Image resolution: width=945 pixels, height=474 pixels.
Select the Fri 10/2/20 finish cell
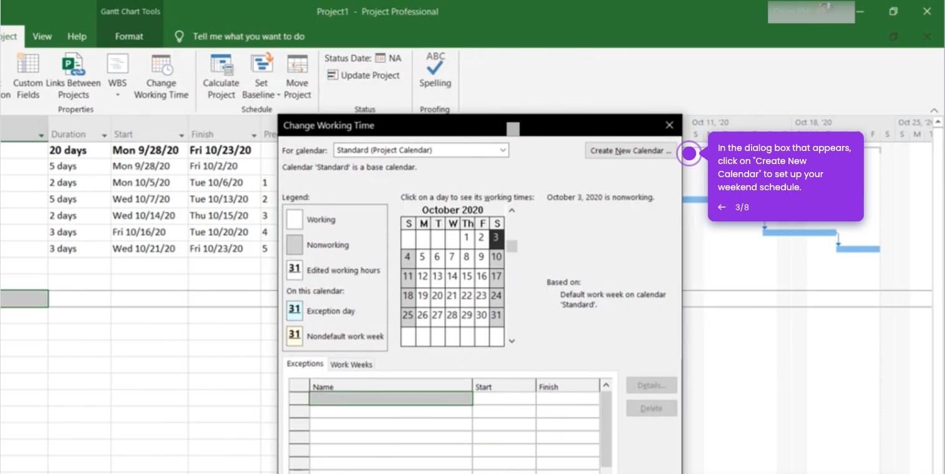coord(225,167)
